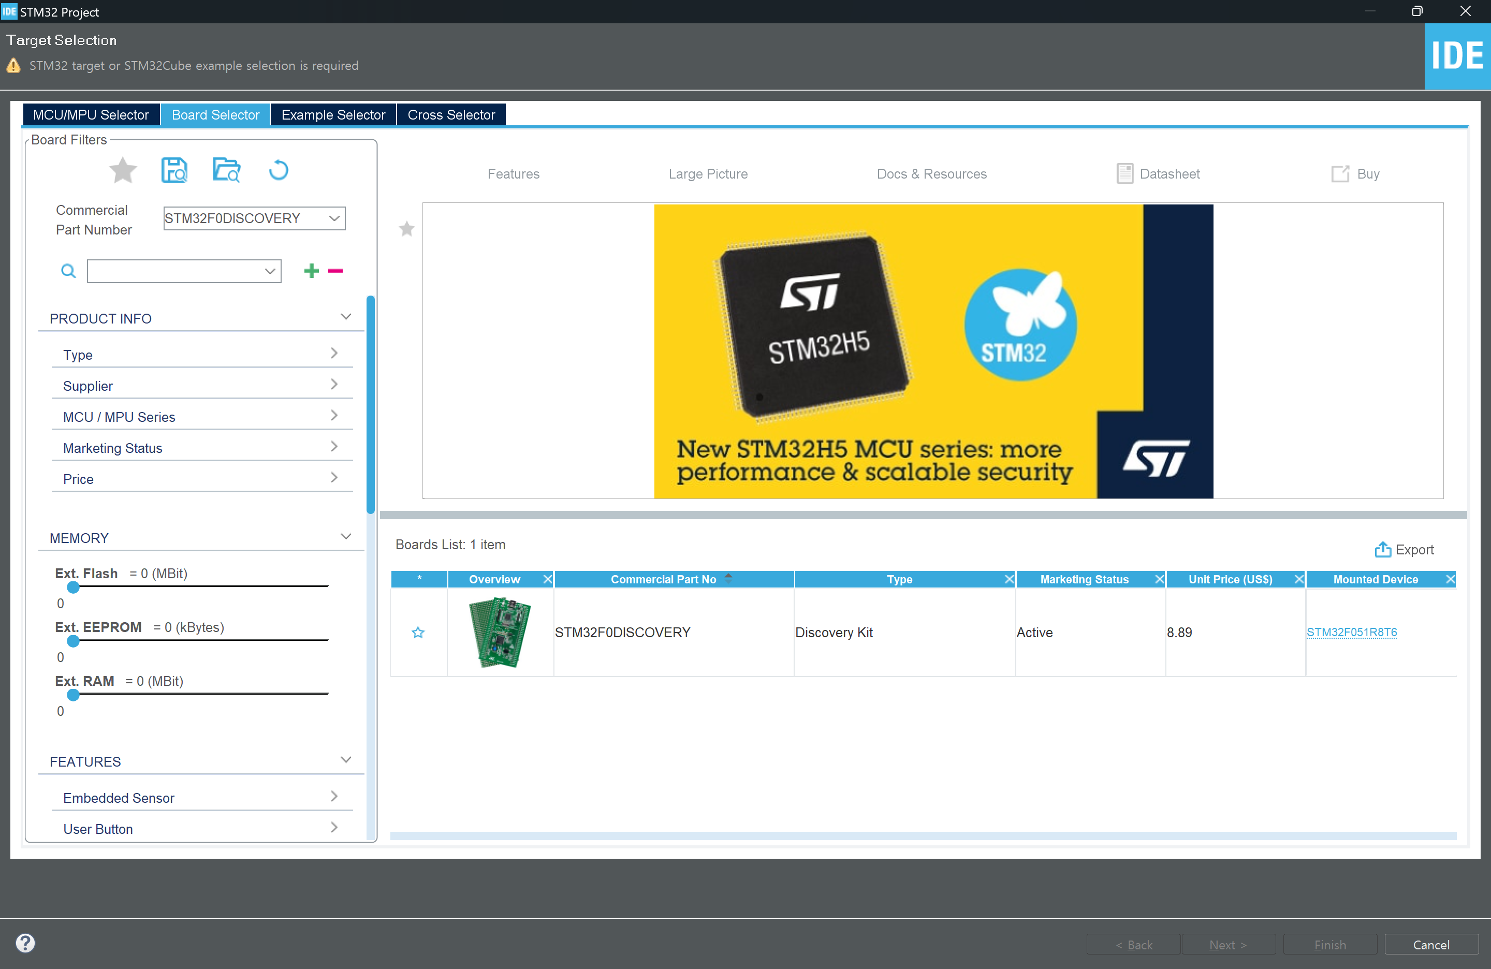Click the Buy external link icon
This screenshot has width=1491, height=969.
click(x=1340, y=173)
